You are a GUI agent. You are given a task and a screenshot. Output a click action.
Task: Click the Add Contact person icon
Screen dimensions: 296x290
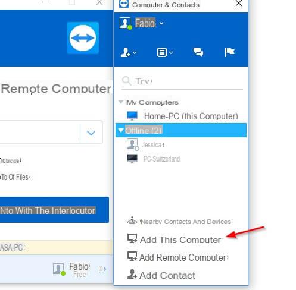tap(132, 274)
